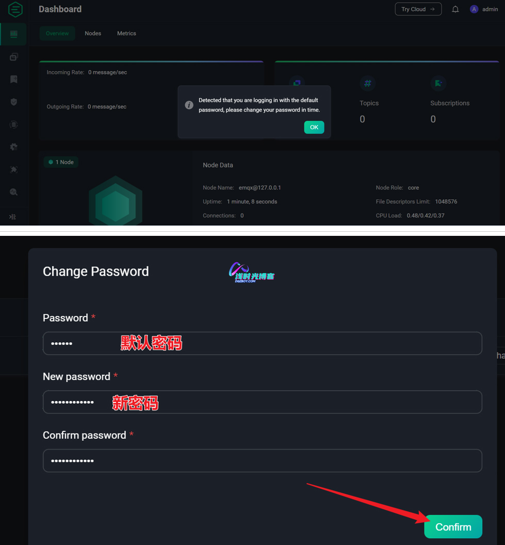505x545 pixels.
Task: Click the Try Cloud button
Action: tap(418, 9)
